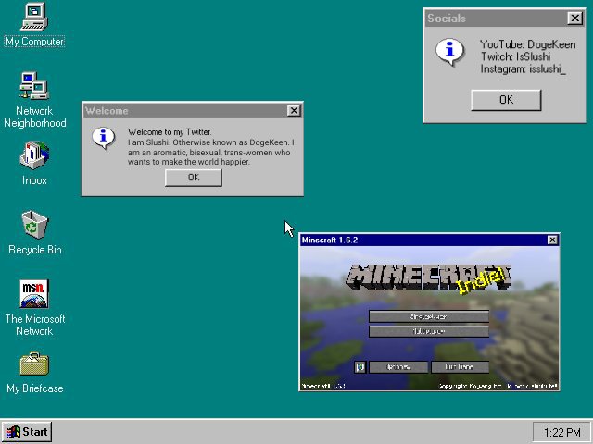Click Quit Game in the Minecraft window

(x=460, y=367)
